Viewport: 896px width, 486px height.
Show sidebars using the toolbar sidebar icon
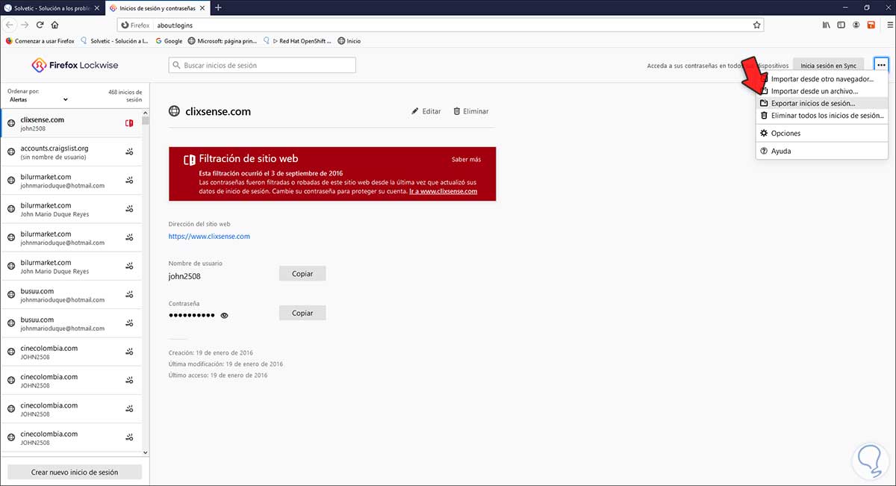click(841, 25)
